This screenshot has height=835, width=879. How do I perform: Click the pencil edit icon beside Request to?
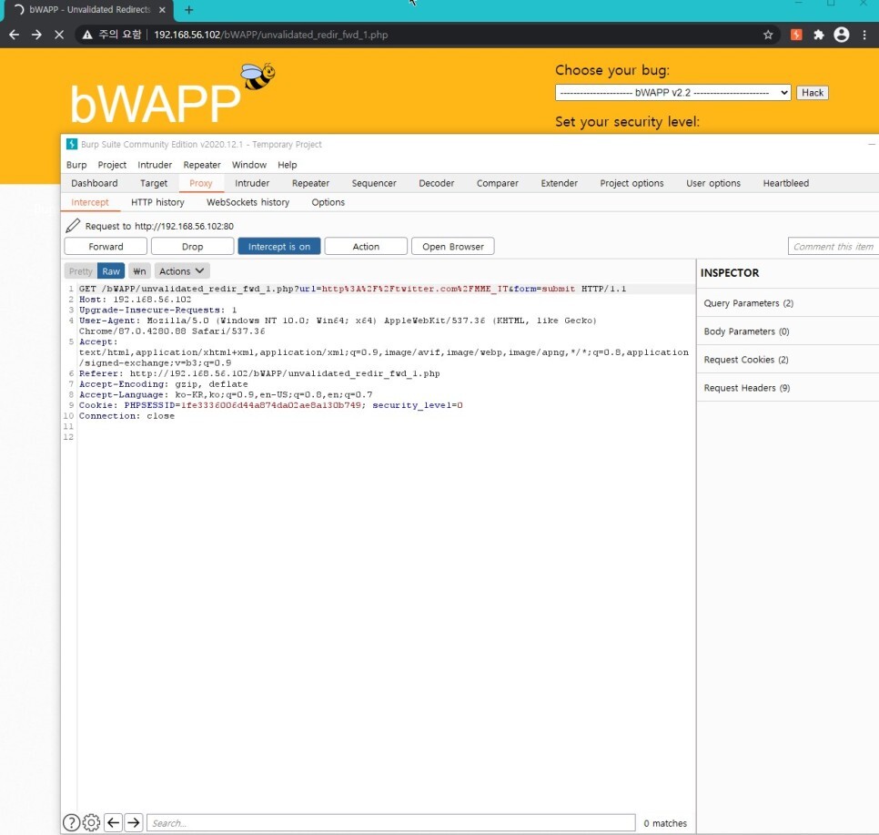click(x=73, y=226)
